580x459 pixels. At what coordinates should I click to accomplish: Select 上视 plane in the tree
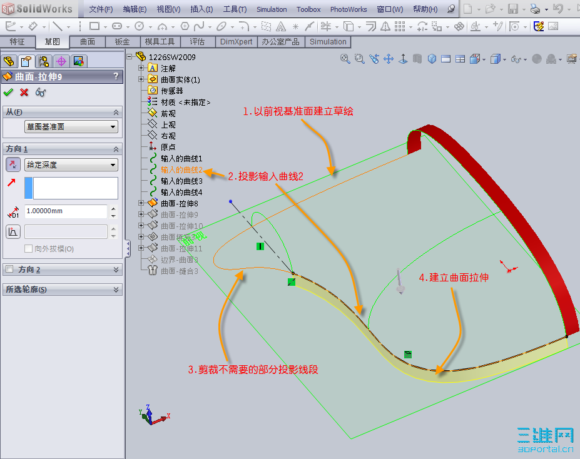click(x=168, y=125)
